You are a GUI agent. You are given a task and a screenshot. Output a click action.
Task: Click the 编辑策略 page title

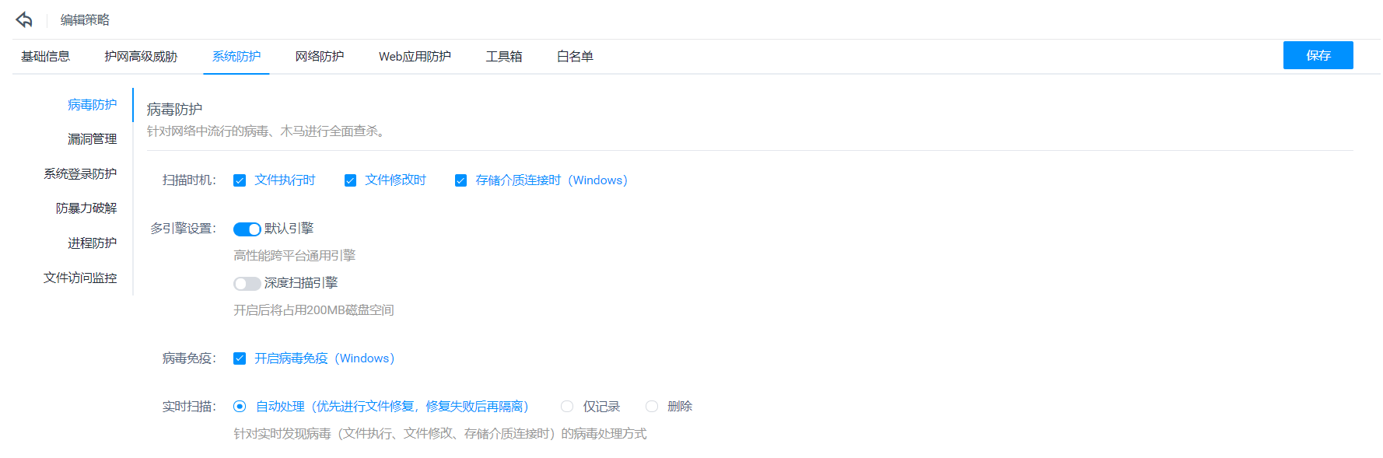click(x=85, y=19)
